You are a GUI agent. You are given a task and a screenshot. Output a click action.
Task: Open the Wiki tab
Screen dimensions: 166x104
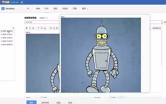coord(38,9)
